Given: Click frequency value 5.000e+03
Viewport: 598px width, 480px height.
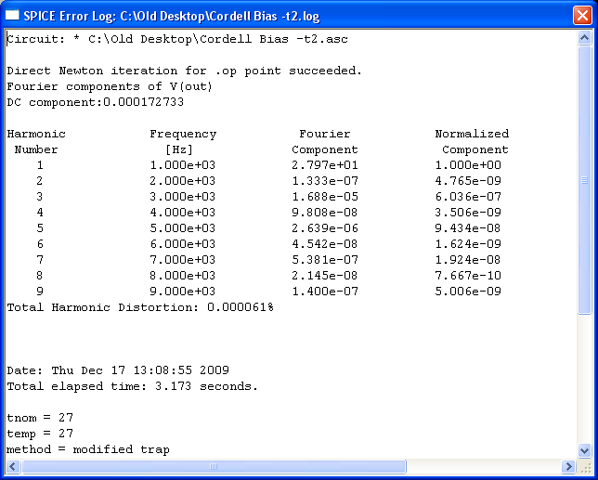Looking at the screenshot, I should 183,228.
